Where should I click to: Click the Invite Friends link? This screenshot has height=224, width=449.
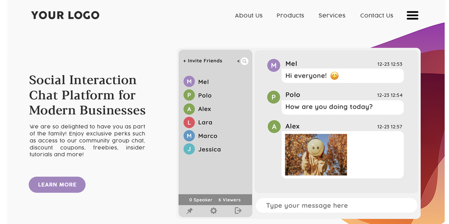pyautogui.click(x=203, y=61)
